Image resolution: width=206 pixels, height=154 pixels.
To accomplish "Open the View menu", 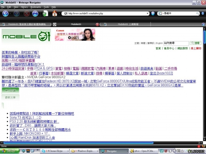I will tap(16, 7).
